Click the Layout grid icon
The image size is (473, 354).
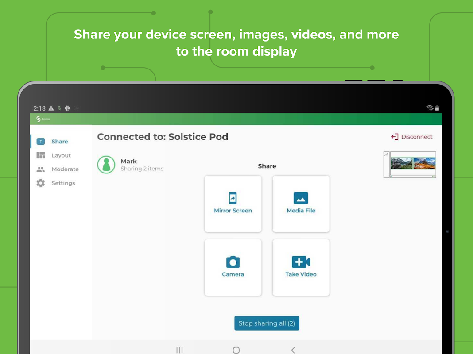(41, 155)
